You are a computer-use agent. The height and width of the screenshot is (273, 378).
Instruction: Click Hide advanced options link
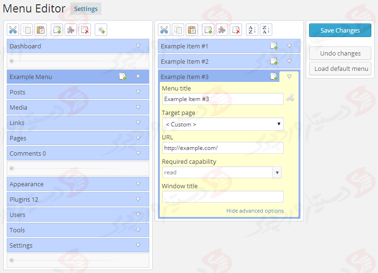click(x=255, y=211)
